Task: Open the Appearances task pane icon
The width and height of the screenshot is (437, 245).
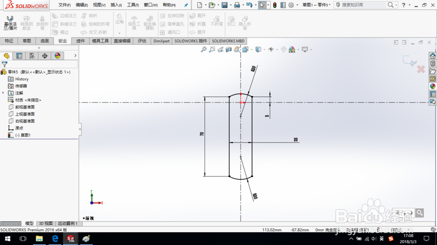Action: coord(433,86)
